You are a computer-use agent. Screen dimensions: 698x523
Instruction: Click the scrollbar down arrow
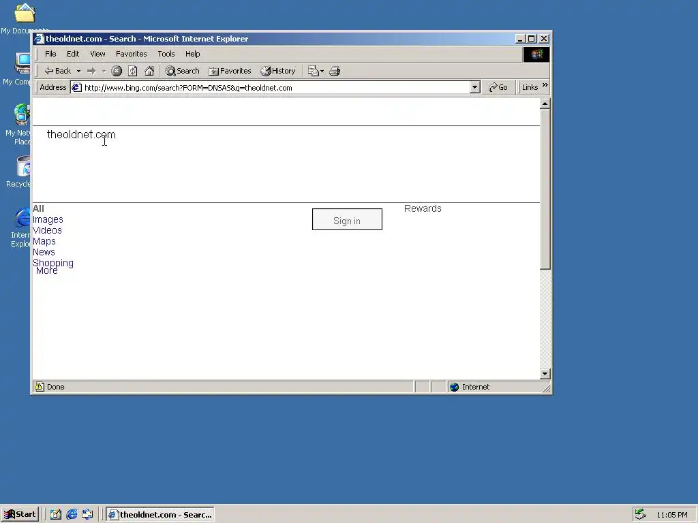point(545,374)
